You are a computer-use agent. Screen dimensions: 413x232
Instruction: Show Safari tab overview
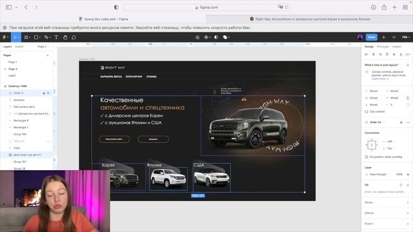pyautogui.click(x=405, y=7)
